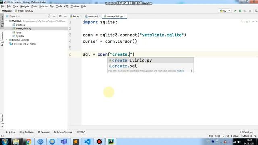Switch to PyCharm in taskbar
258x145 pixels.
(111, 141)
